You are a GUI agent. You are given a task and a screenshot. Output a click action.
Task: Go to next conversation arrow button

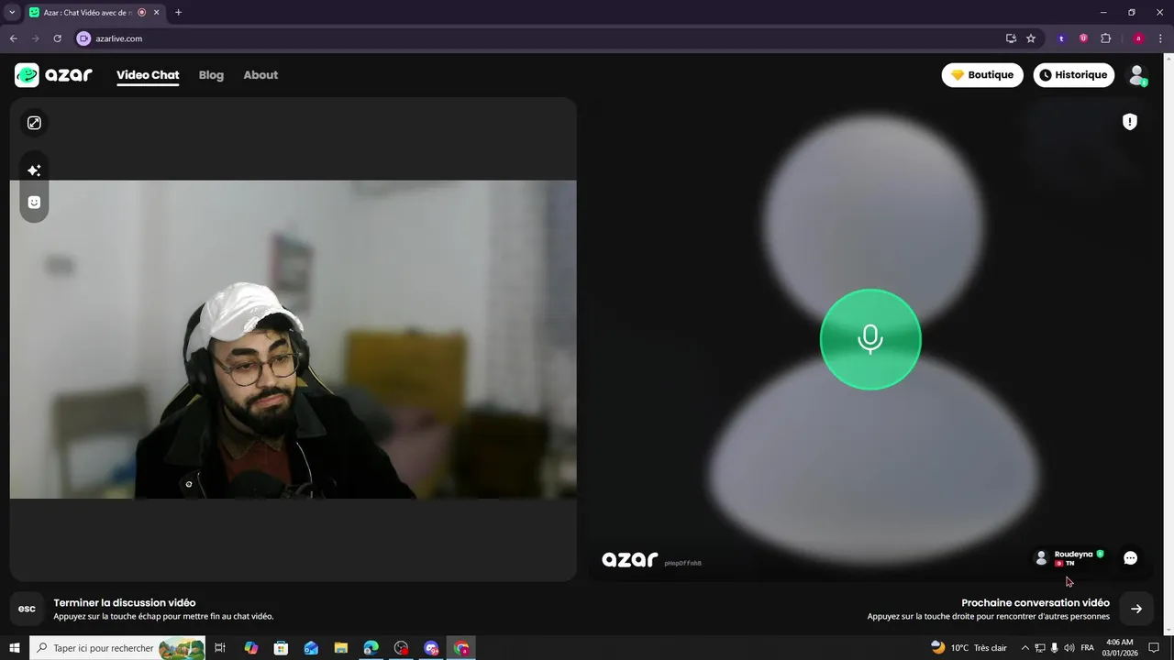pyautogui.click(x=1136, y=609)
